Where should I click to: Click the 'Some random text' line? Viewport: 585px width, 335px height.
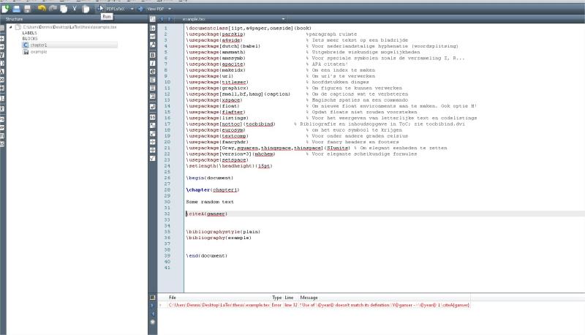click(x=210, y=202)
